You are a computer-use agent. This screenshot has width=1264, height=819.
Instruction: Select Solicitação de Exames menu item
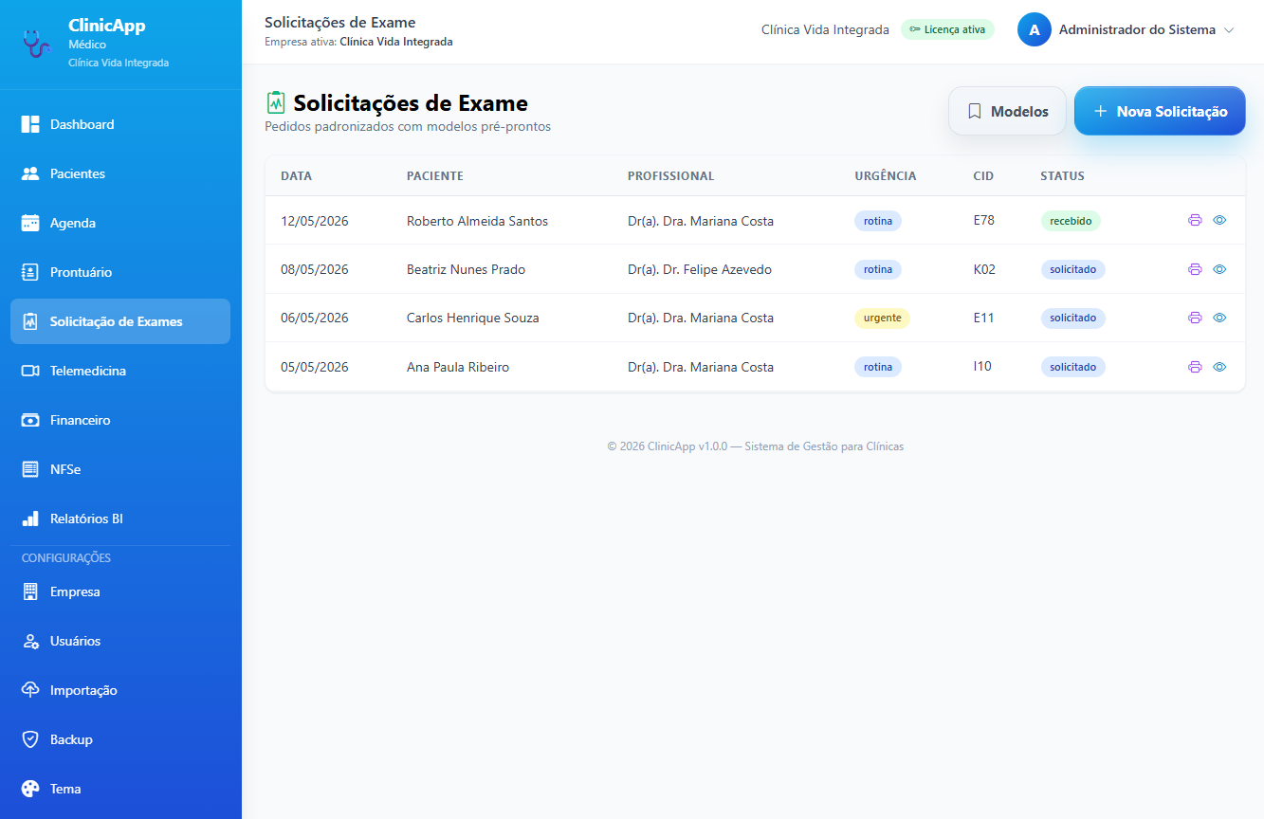(120, 321)
